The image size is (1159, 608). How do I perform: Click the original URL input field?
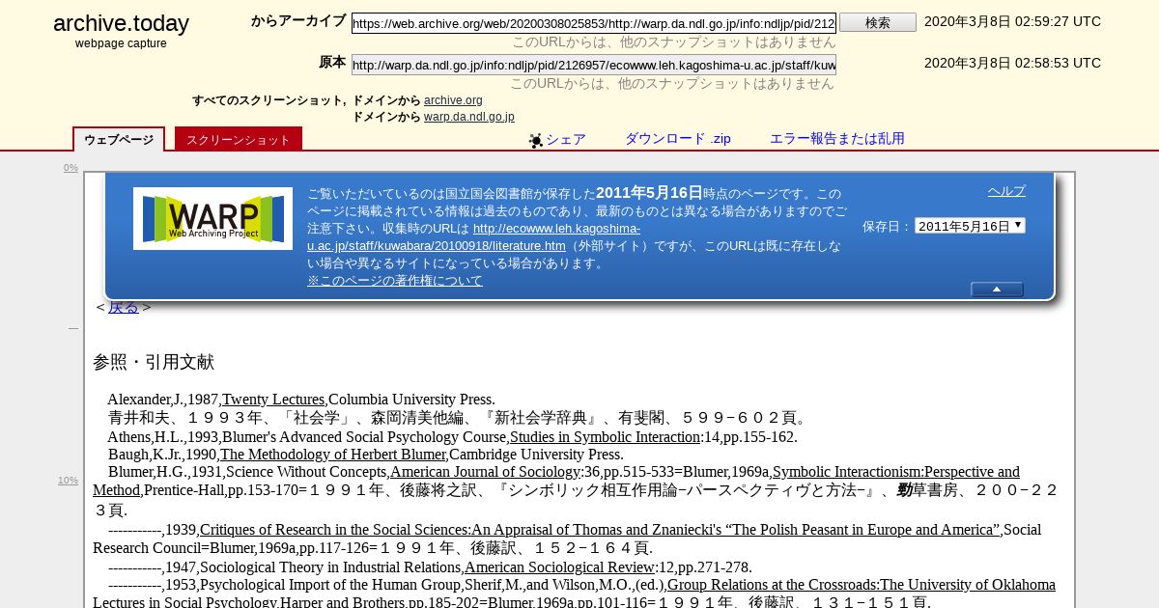[594, 65]
